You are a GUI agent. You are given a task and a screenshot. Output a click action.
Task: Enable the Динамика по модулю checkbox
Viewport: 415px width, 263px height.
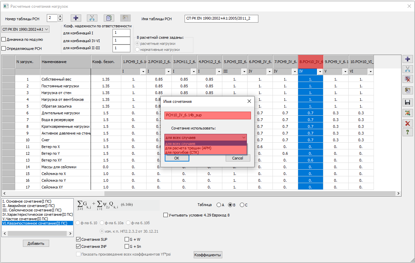click(4, 39)
